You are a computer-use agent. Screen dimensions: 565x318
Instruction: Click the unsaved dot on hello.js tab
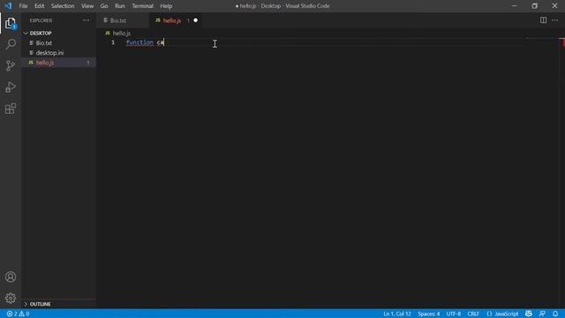[x=196, y=20]
